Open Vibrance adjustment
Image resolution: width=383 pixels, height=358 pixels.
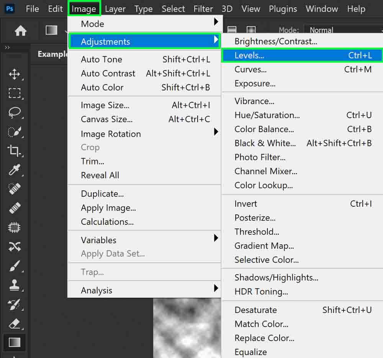pyautogui.click(x=303, y=101)
